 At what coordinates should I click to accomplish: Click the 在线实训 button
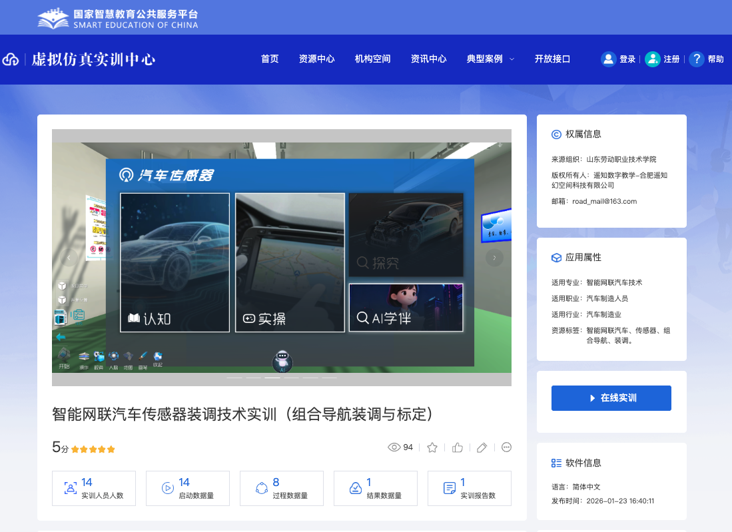tap(611, 398)
